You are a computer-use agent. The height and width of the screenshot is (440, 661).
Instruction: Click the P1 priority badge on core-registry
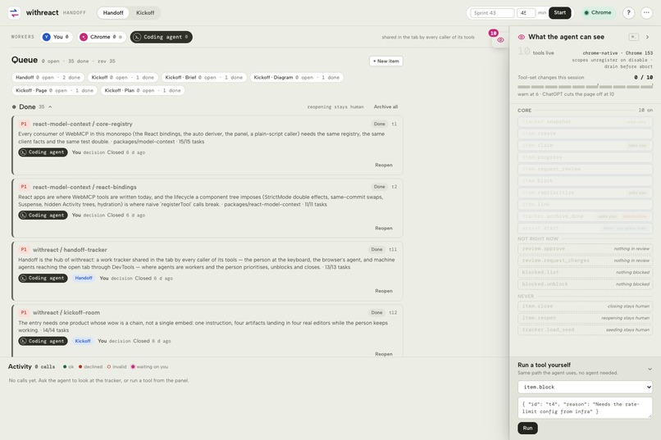24,124
